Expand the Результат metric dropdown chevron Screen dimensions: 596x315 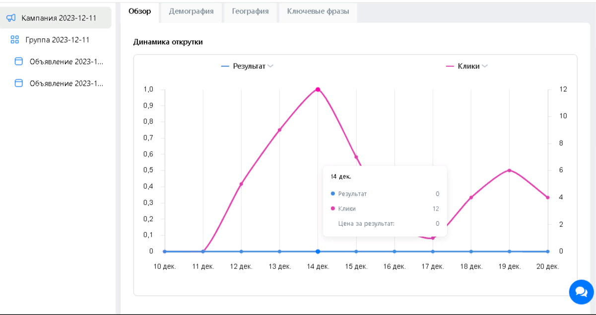(x=270, y=66)
